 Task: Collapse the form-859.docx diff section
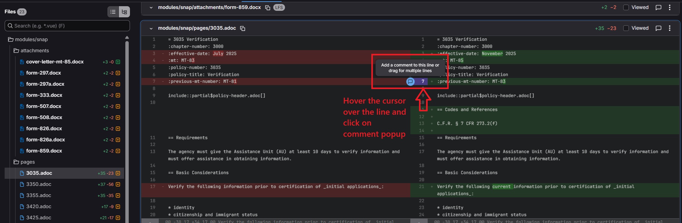(151, 8)
